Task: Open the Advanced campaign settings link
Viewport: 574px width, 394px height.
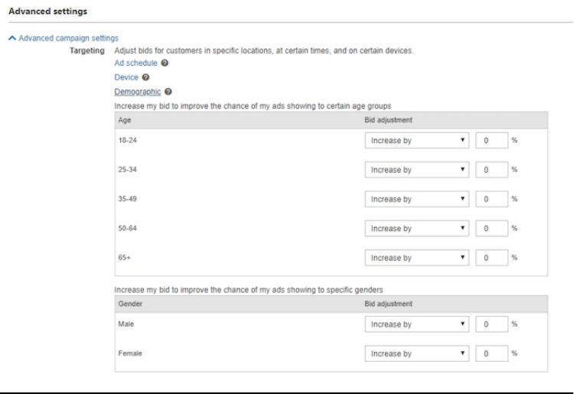Action: point(68,38)
